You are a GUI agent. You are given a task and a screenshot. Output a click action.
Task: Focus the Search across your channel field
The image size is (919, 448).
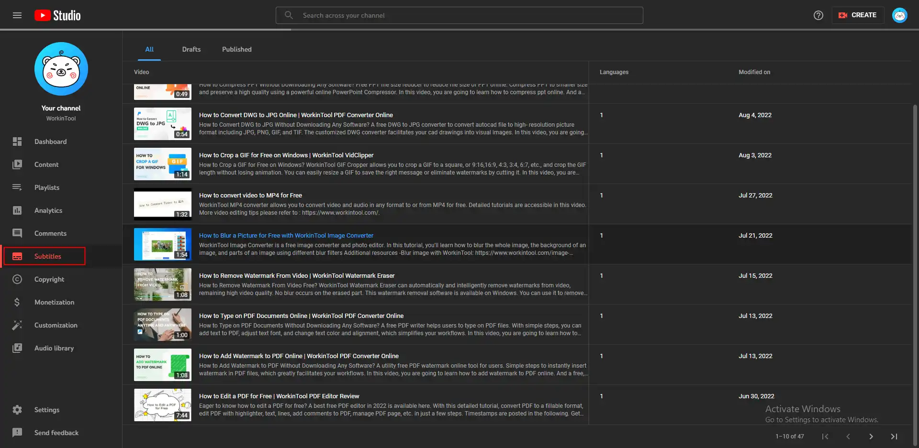click(x=459, y=15)
